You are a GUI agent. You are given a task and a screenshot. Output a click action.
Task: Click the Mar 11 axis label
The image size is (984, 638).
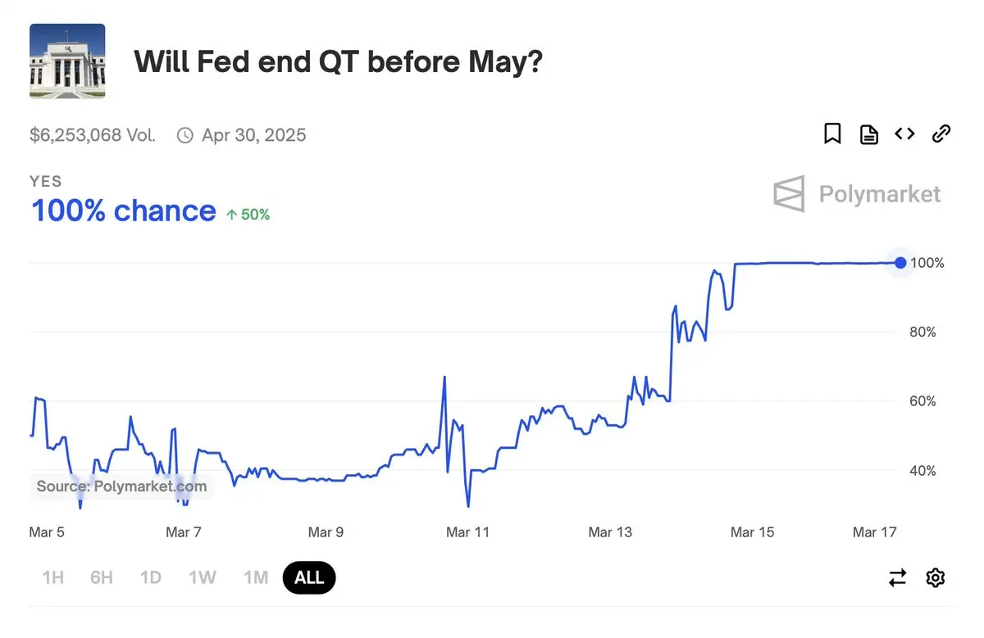pyautogui.click(x=467, y=532)
